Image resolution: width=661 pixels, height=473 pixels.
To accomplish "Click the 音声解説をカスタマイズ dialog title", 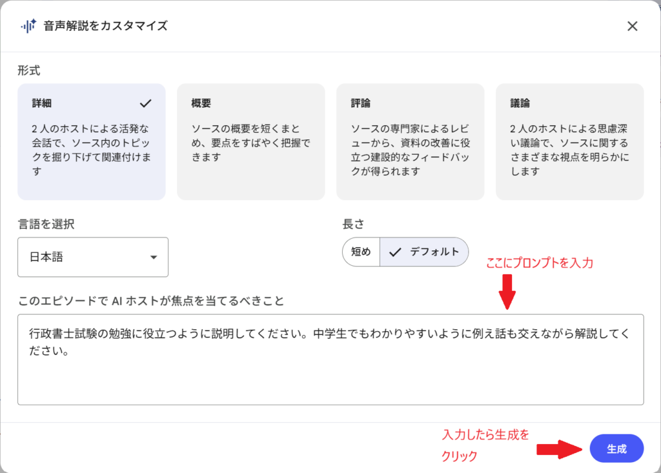I will point(105,26).
